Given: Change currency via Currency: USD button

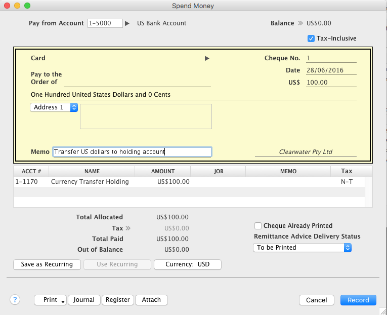Looking at the screenshot, I should pyautogui.click(x=187, y=264).
